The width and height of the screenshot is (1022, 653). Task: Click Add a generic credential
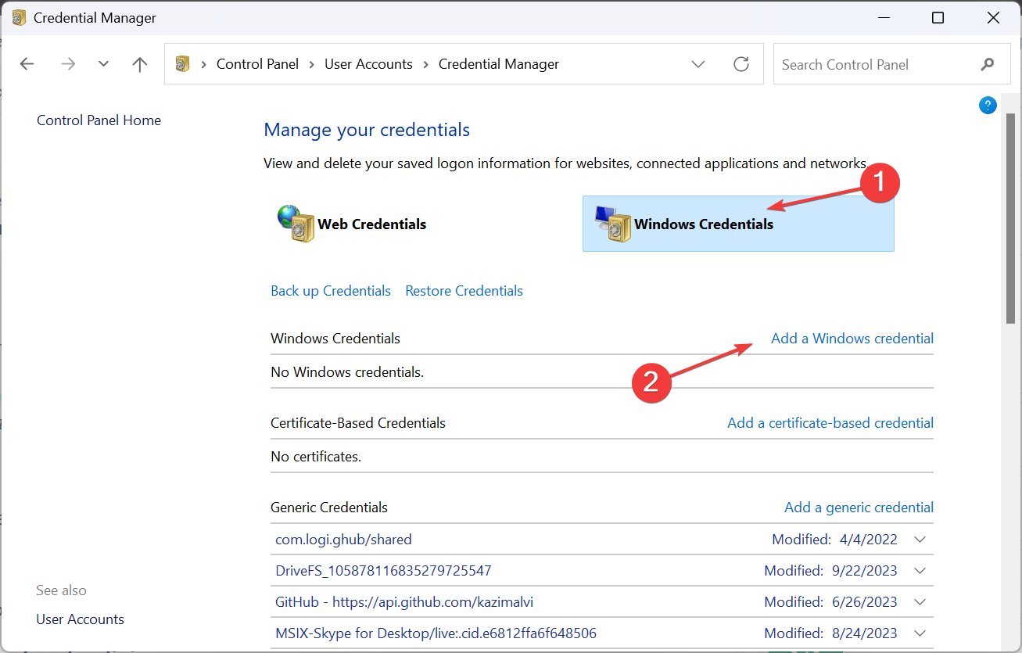859,508
